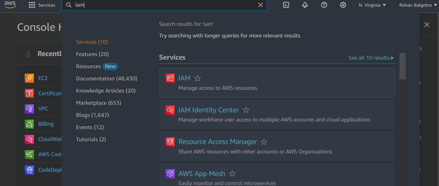Viewport: 439px width, 186px height.
Task: Select the Tutorials (2) filter
Action: 91,139
